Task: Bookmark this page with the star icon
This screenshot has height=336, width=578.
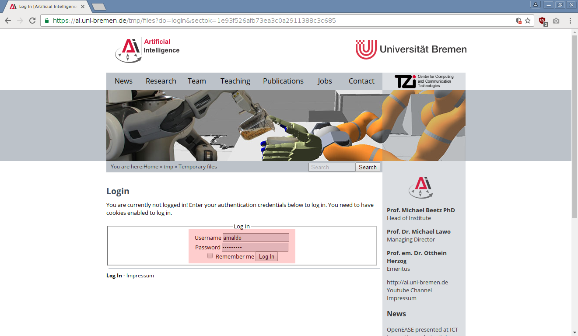Action: pyautogui.click(x=528, y=21)
